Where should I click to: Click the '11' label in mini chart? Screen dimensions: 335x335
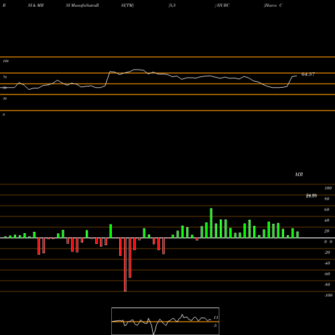pyautogui.click(x=216, y=318)
